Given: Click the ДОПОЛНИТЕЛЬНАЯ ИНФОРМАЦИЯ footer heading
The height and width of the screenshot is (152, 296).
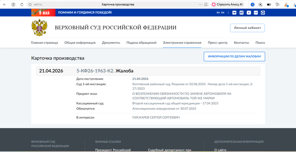Looking at the screenshot, I should click(x=239, y=141).
